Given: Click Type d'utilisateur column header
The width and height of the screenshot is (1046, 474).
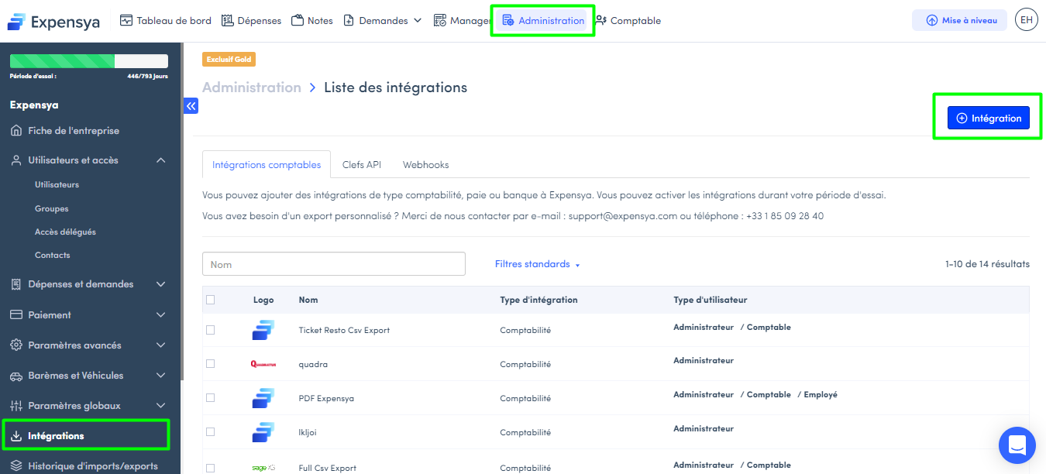Looking at the screenshot, I should [x=710, y=300].
